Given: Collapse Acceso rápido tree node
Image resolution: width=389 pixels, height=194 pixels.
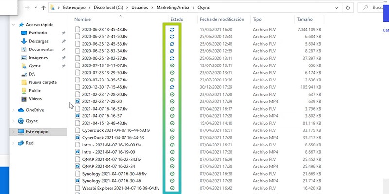Looking at the screenshot, I should pos(14,25).
